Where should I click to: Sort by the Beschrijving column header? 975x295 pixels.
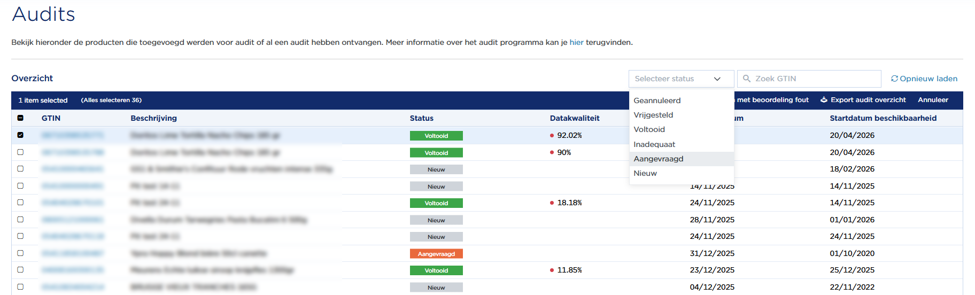pos(153,118)
